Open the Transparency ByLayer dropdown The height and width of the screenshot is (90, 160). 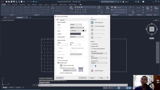tap(99, 63)
